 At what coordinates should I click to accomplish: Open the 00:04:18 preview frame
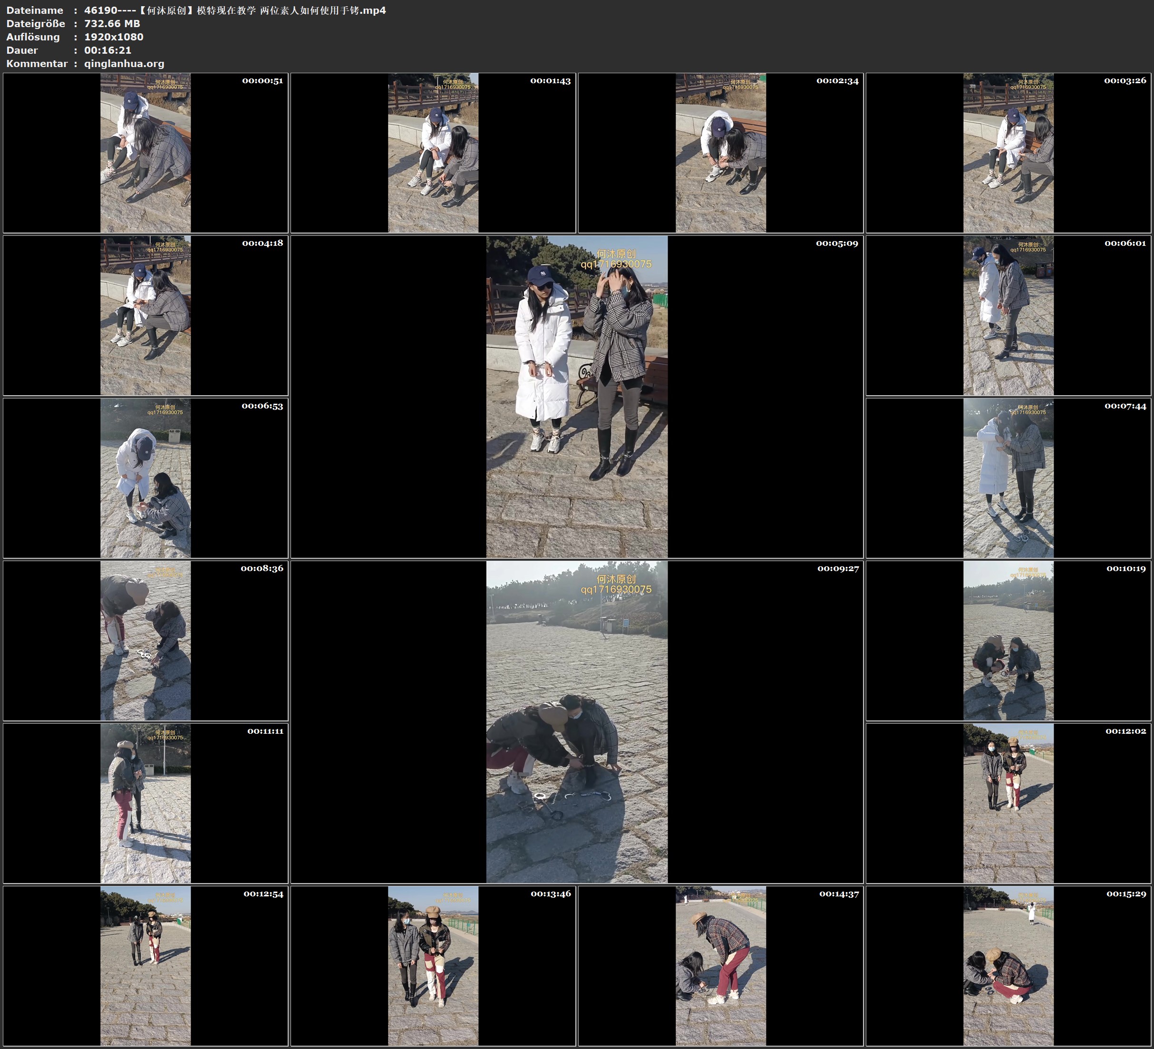click(x=145, y=315)
